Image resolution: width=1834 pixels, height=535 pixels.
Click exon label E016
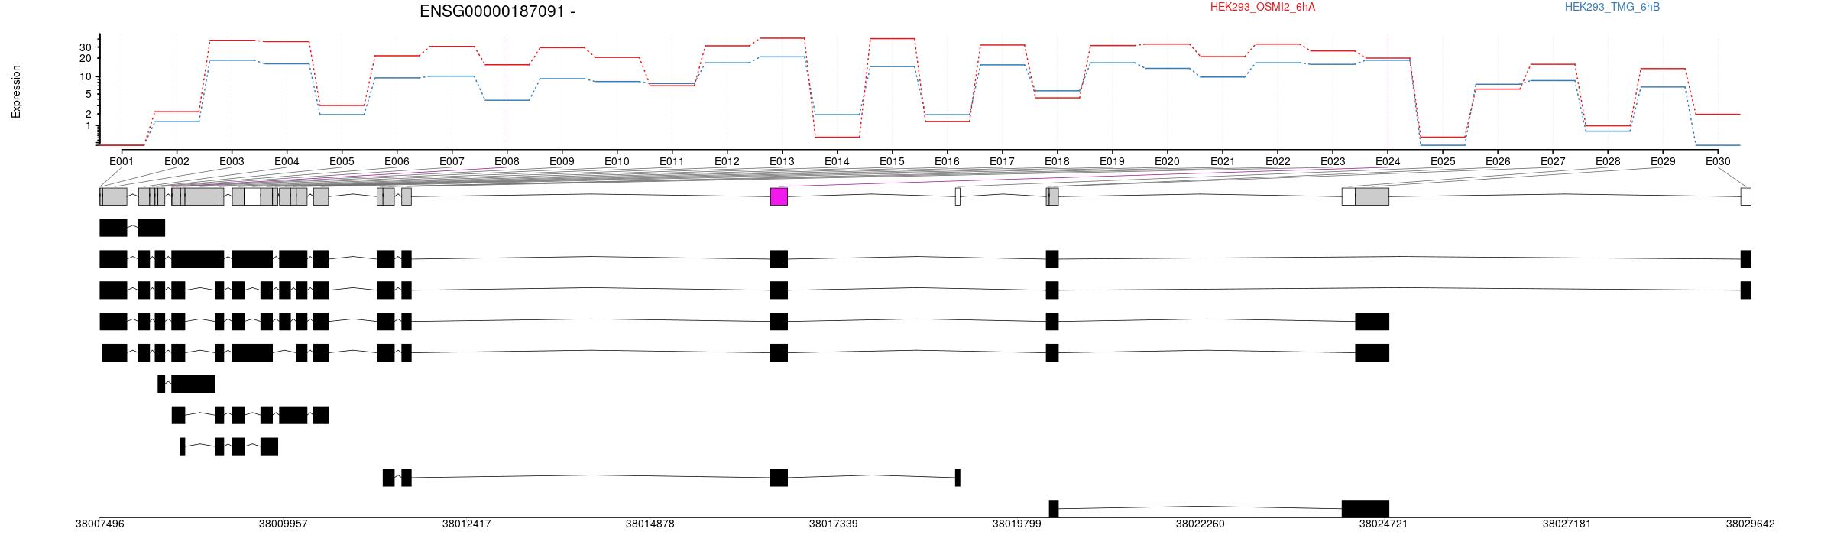(947, 161)
